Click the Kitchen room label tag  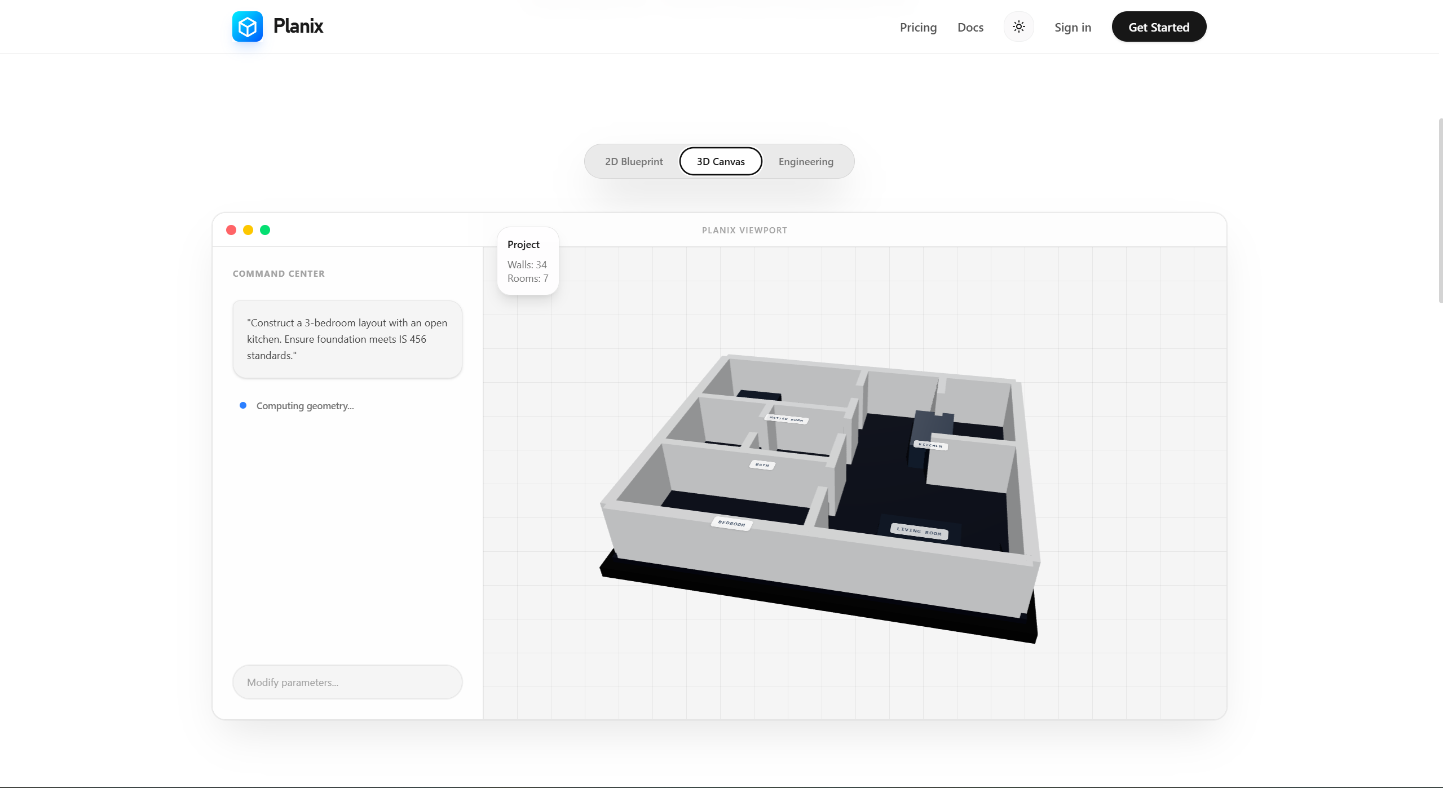(x=930, y=445)
